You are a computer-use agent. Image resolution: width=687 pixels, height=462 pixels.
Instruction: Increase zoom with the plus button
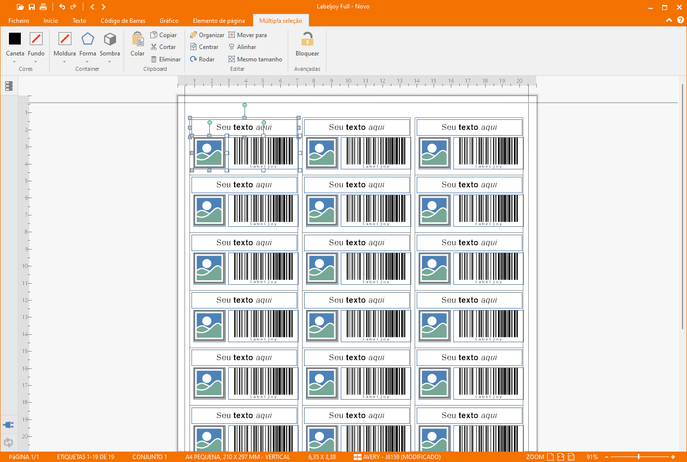click(673, 457)
